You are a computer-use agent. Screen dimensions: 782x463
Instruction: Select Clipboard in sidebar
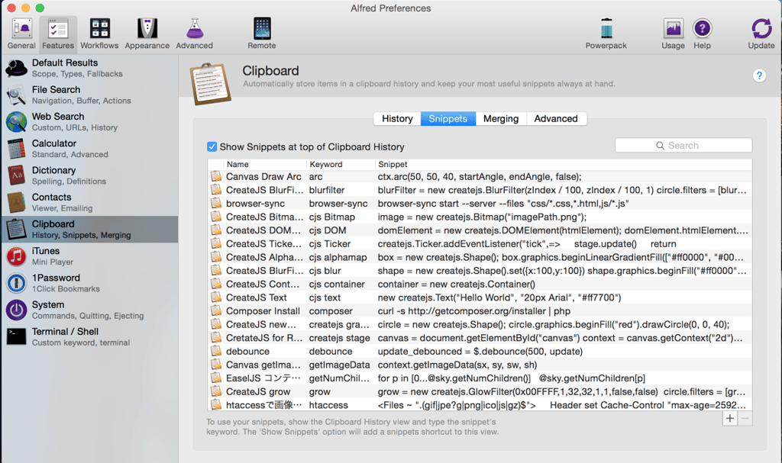(89, 230)
